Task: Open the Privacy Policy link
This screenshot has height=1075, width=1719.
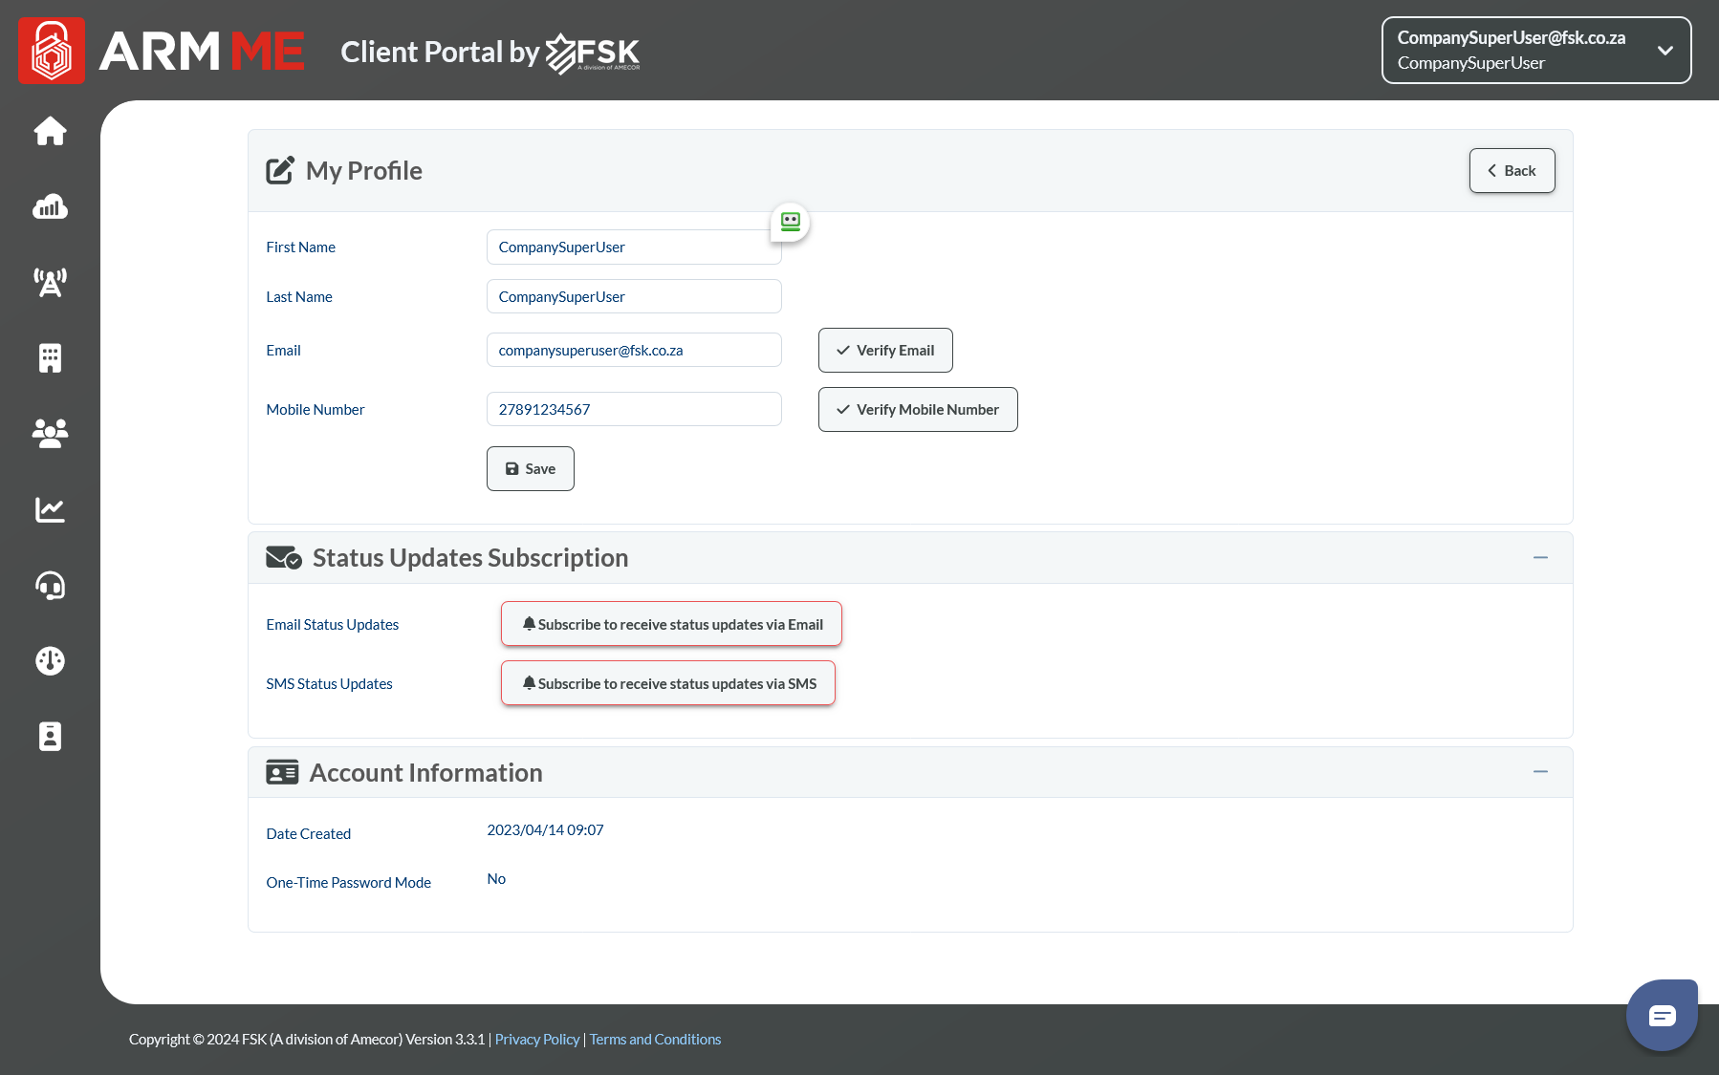Action: [x=536, y=1040]
